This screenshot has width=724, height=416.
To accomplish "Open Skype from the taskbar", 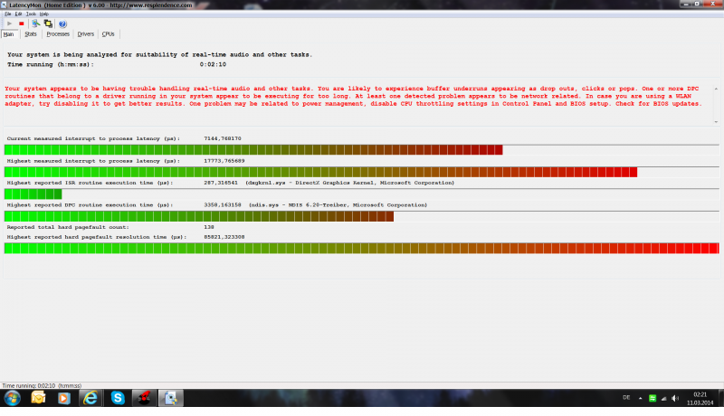I will coord(118,398).
